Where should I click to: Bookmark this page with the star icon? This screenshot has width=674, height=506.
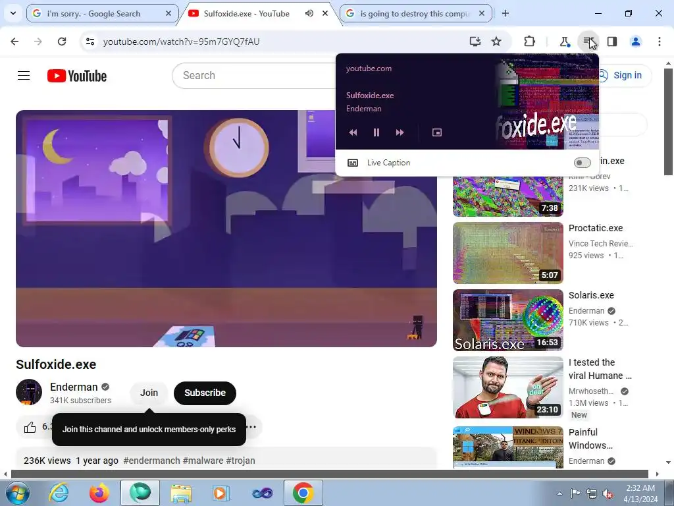pos(496,42)
